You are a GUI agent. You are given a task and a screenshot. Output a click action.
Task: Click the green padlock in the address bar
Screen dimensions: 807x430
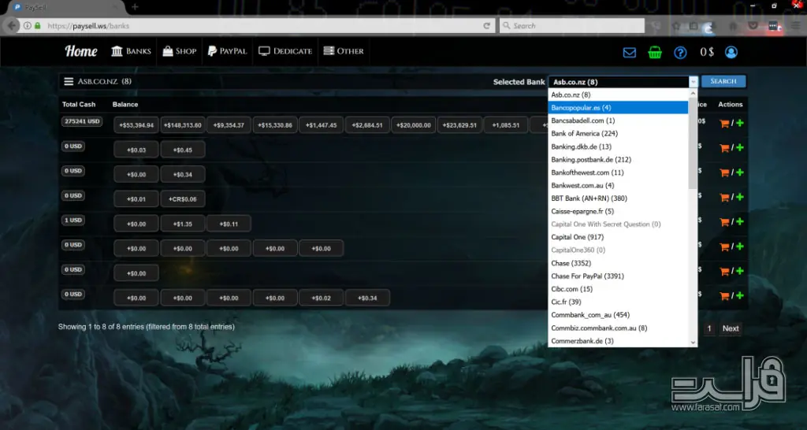[38, 26]
